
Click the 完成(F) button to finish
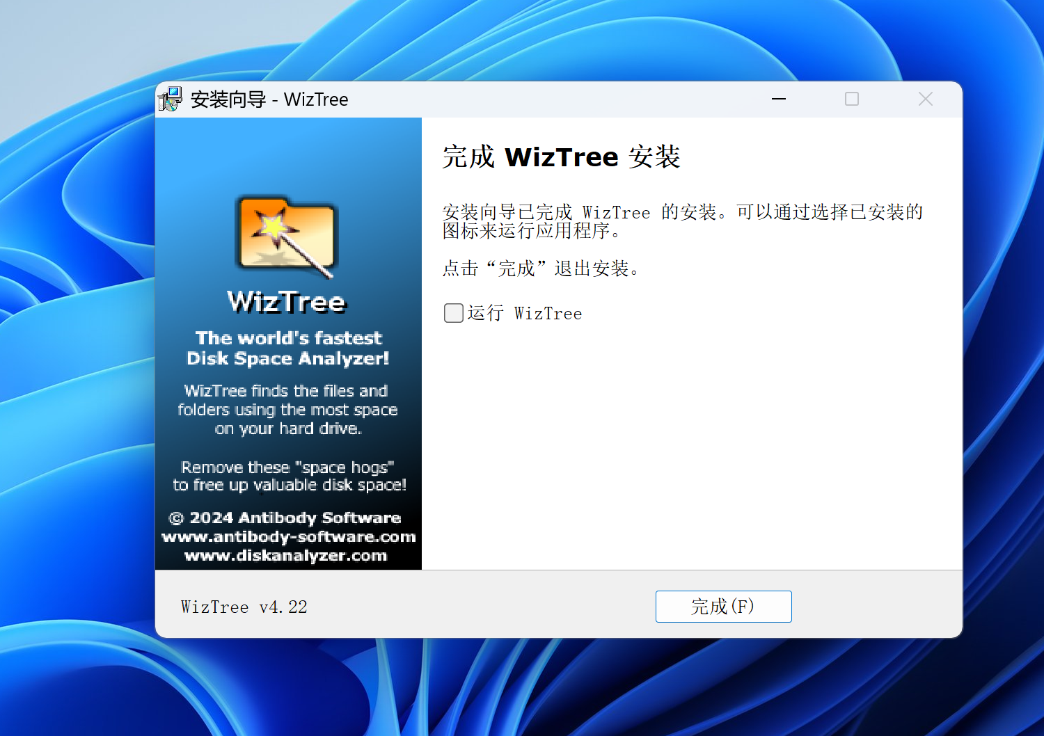pyautogui.click(x=723, y=607)
